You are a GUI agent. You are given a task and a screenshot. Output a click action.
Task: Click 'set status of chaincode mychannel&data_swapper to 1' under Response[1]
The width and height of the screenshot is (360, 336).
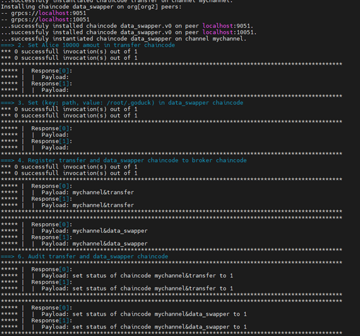pos(160,327)
